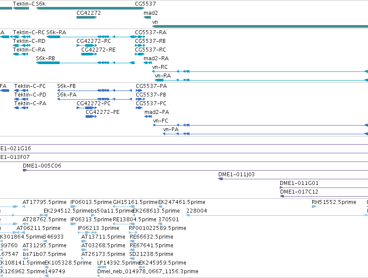Select clone DME1-011J03
This screenshot has height=278, width=368.
click(293, 179)
